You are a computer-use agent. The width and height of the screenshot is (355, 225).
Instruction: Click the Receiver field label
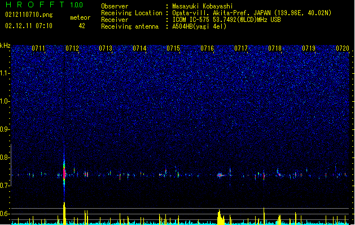[x=115, y=20]
